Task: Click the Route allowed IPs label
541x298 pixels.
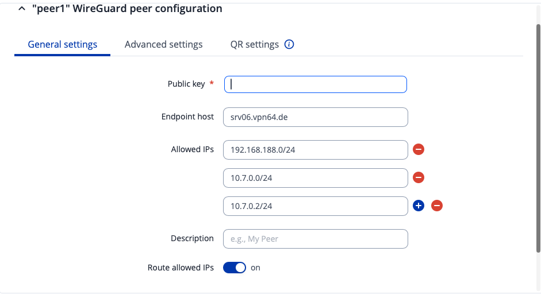Action: point(181,268)
